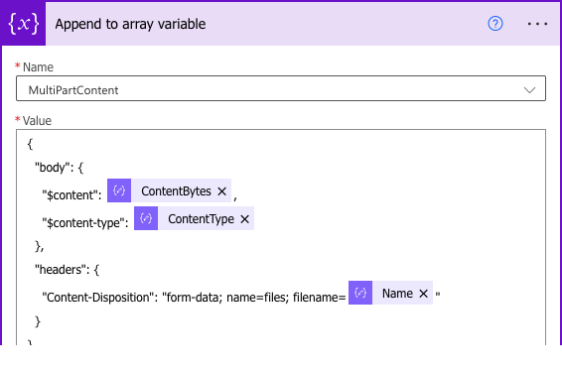Click the "headers" key text
Viewport: 562px width, 375px height.
(x=61, y=269)
